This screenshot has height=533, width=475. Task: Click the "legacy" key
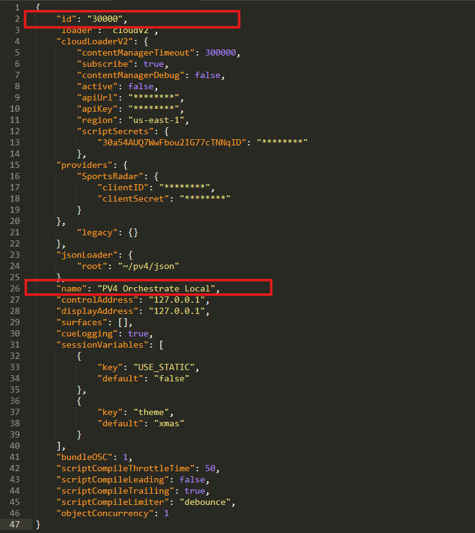coord(97,233)
